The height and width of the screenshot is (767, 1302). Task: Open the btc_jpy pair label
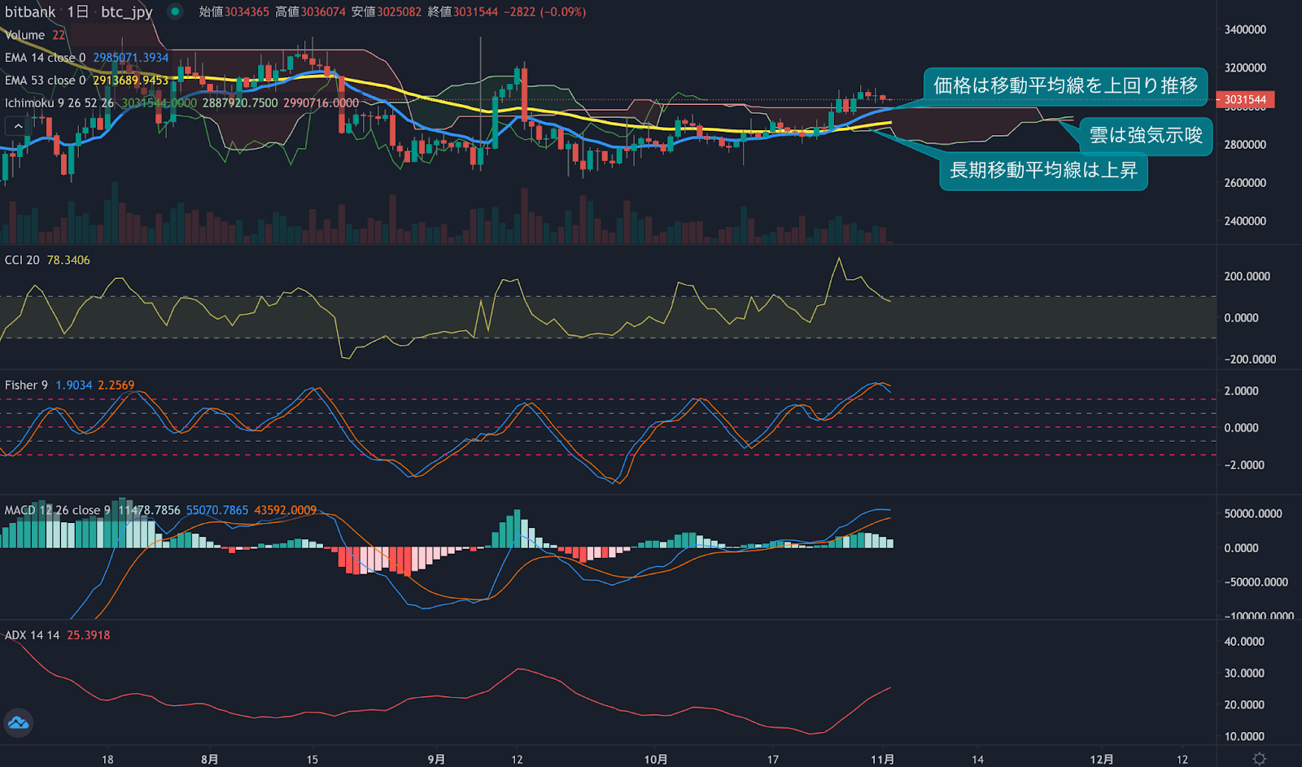[x=127, y=11]
